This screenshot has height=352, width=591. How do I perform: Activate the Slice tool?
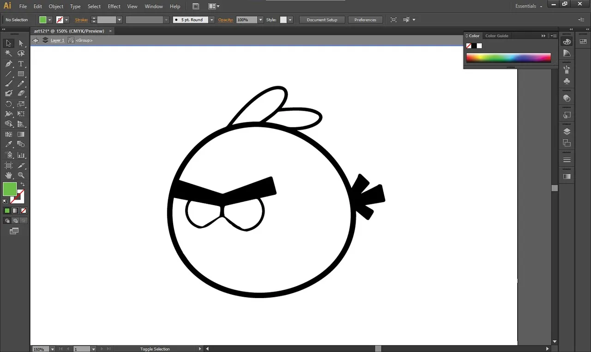21,165
